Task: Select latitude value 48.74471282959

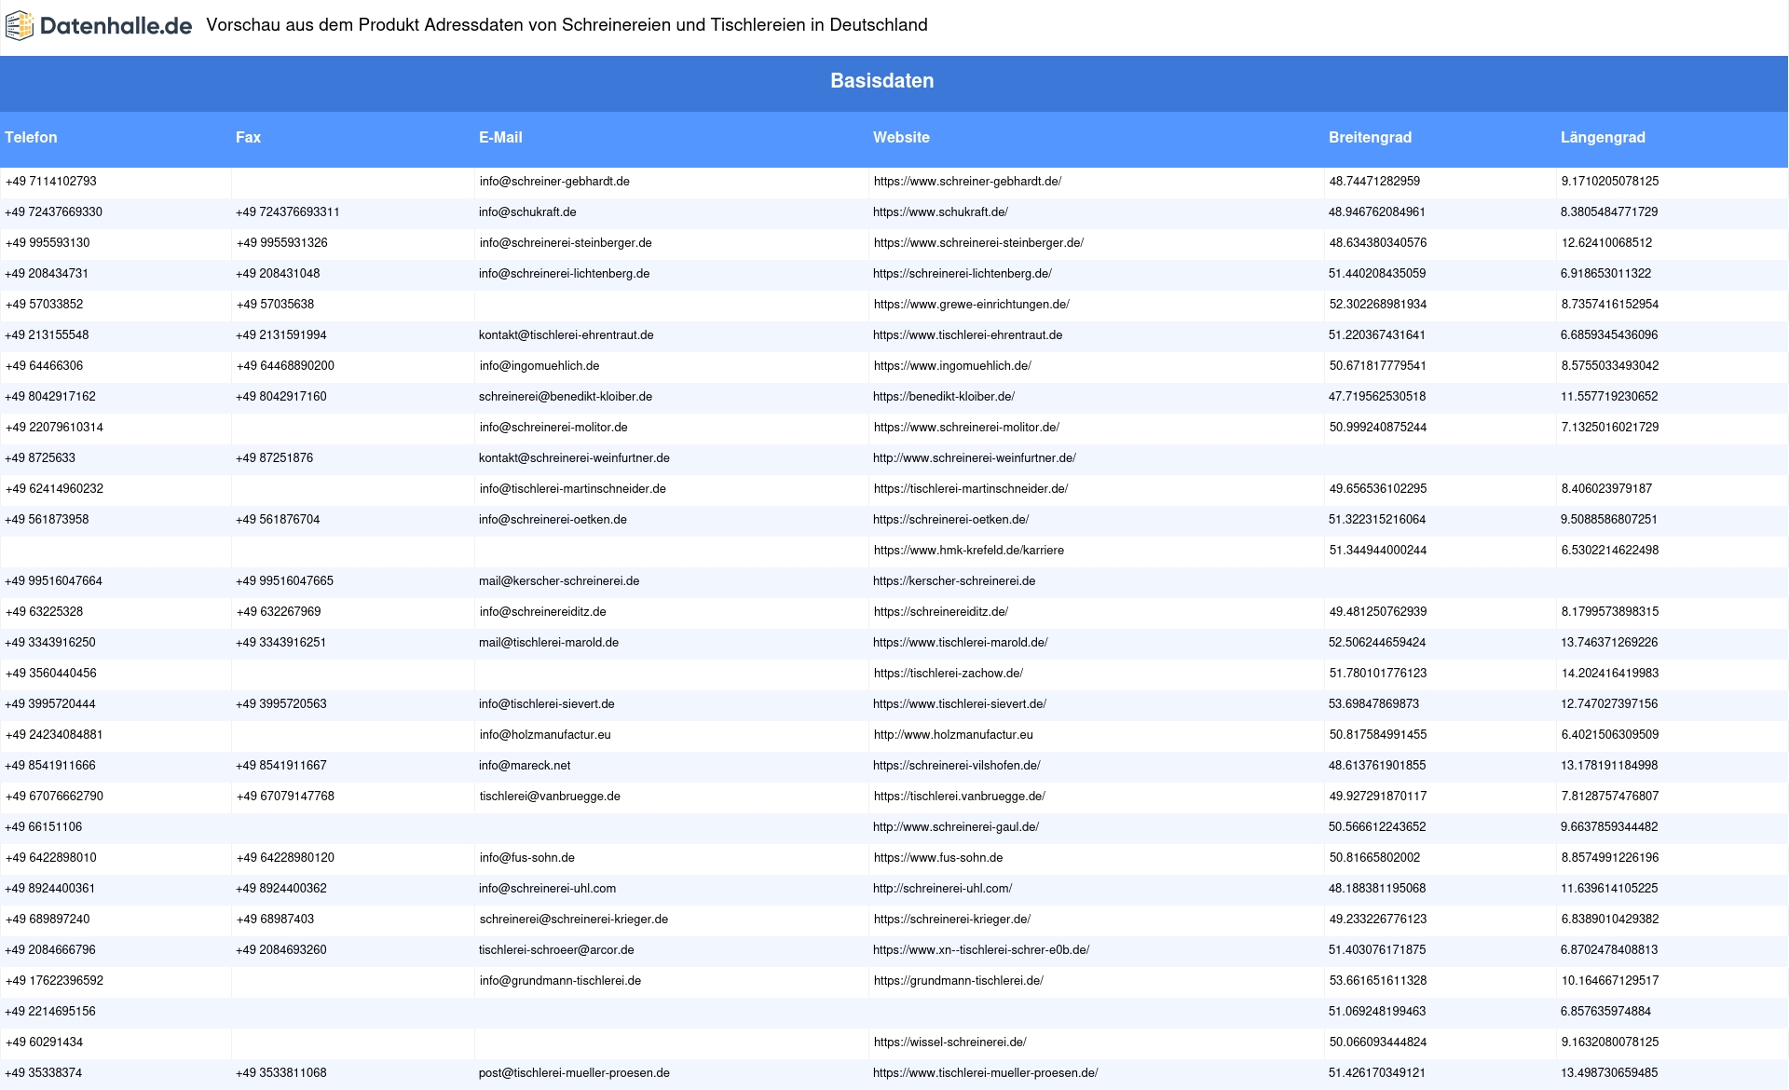Action: point(1374,182)
